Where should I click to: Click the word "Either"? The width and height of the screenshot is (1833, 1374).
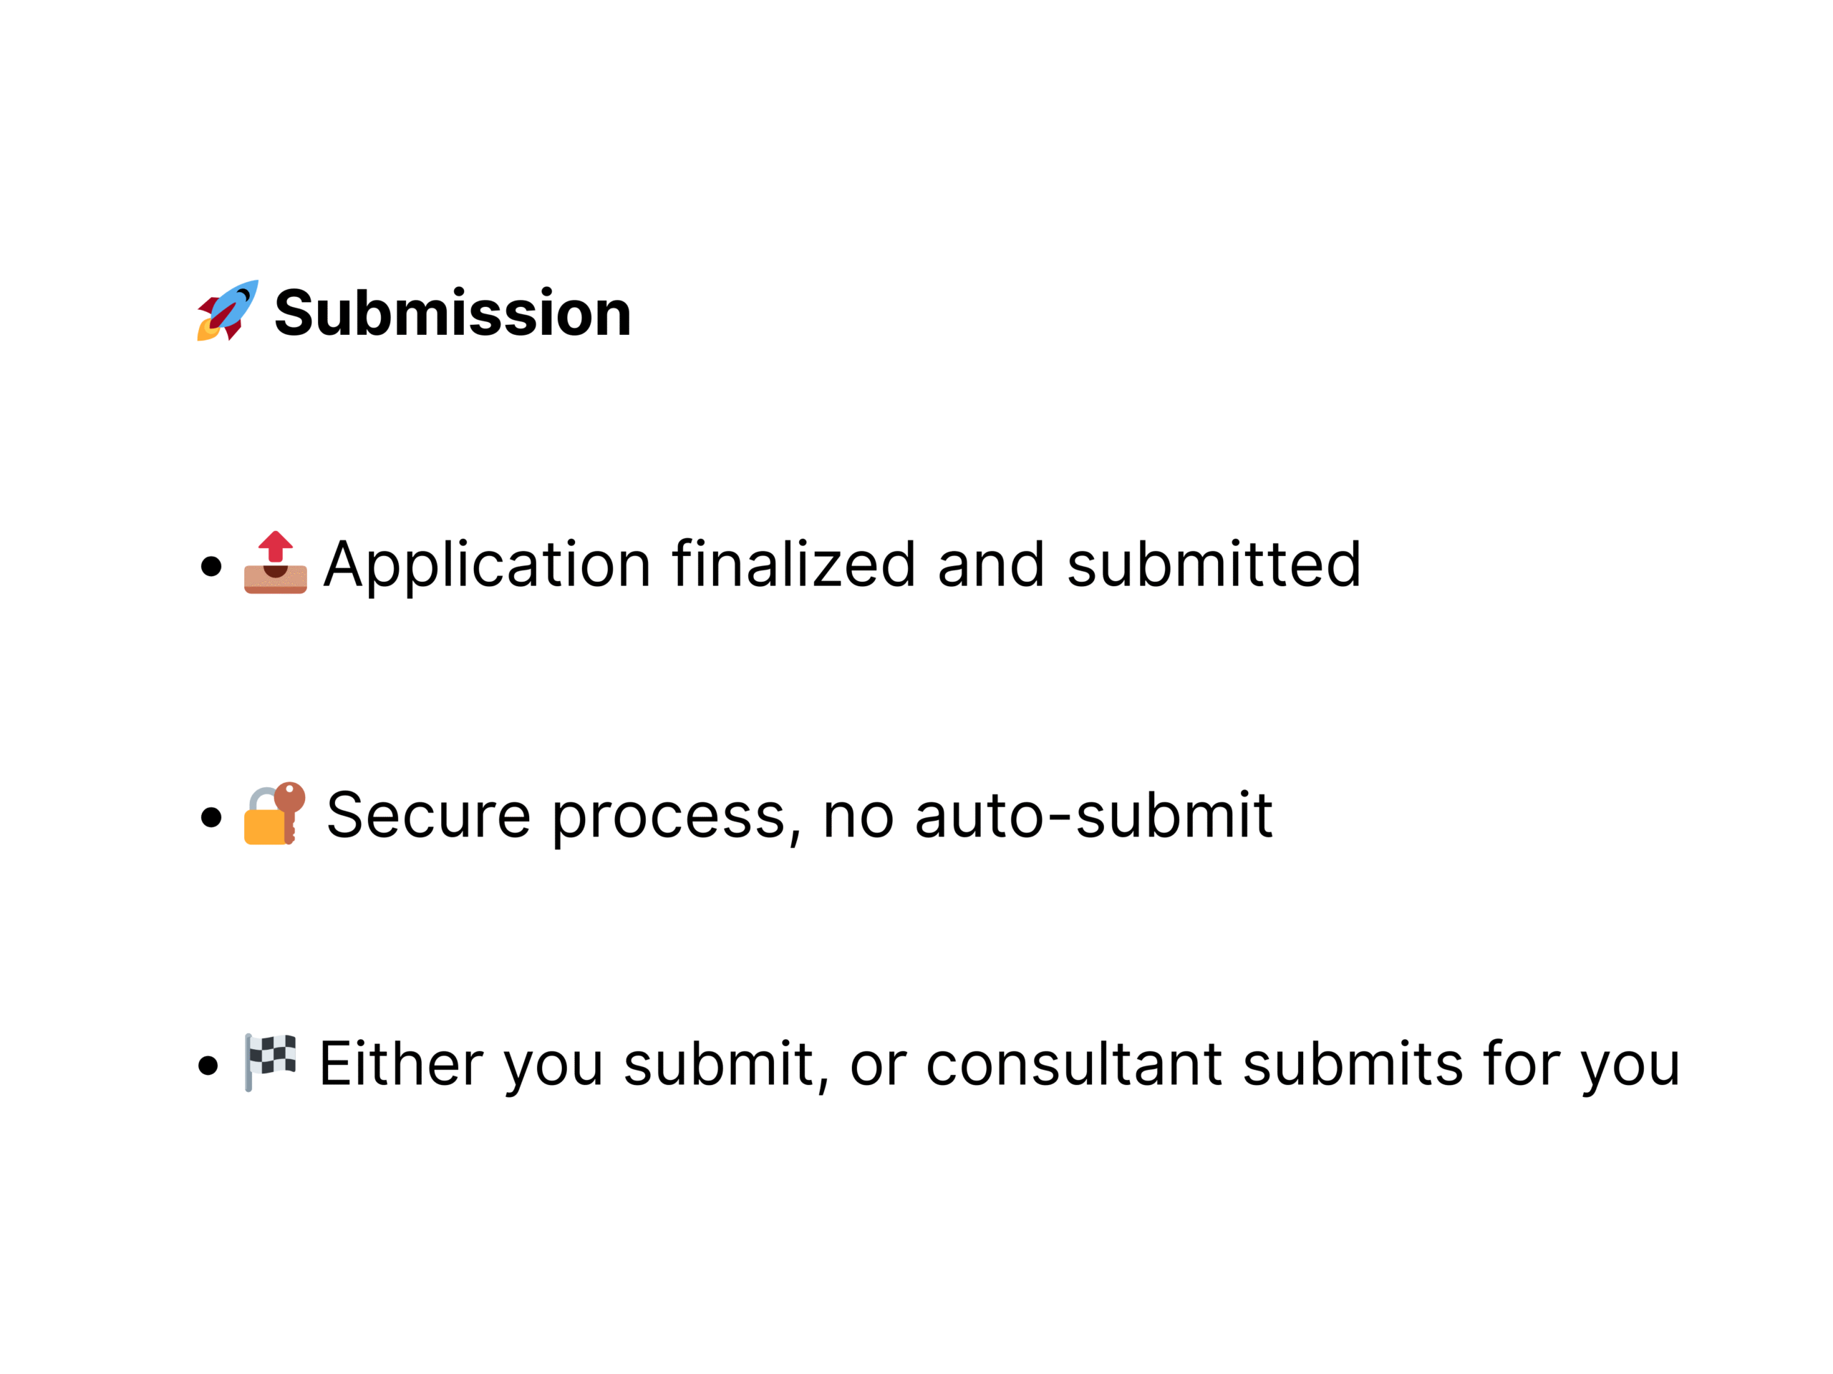[x=401, y=1063]
